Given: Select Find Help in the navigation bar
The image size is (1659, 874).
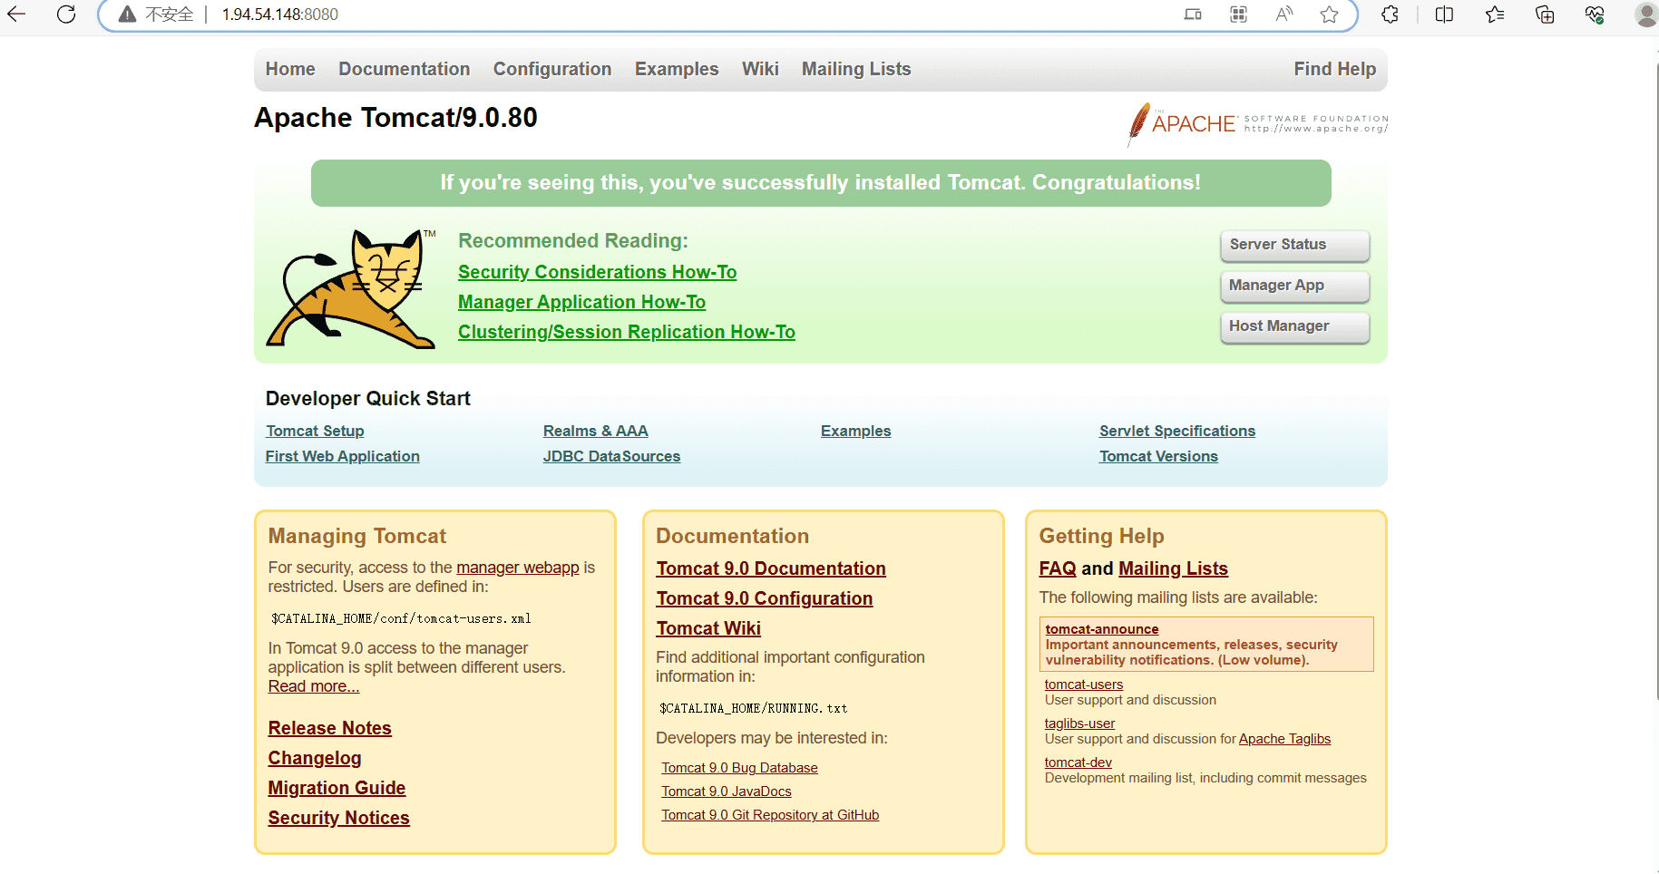Looking at the screenshot, I should 1334,70.
